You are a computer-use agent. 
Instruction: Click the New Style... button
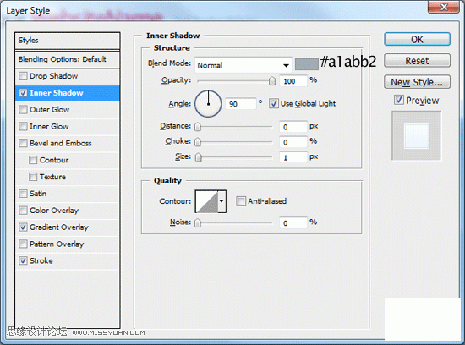pos(418,82)
